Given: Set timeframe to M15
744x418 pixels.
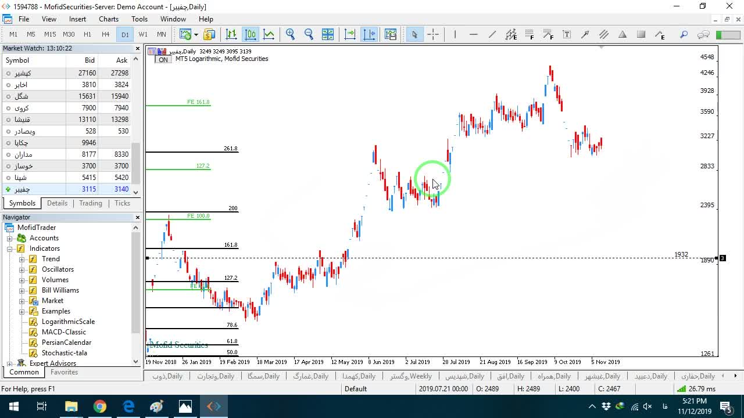Looking at the screenshot, I should click(50, 34).
